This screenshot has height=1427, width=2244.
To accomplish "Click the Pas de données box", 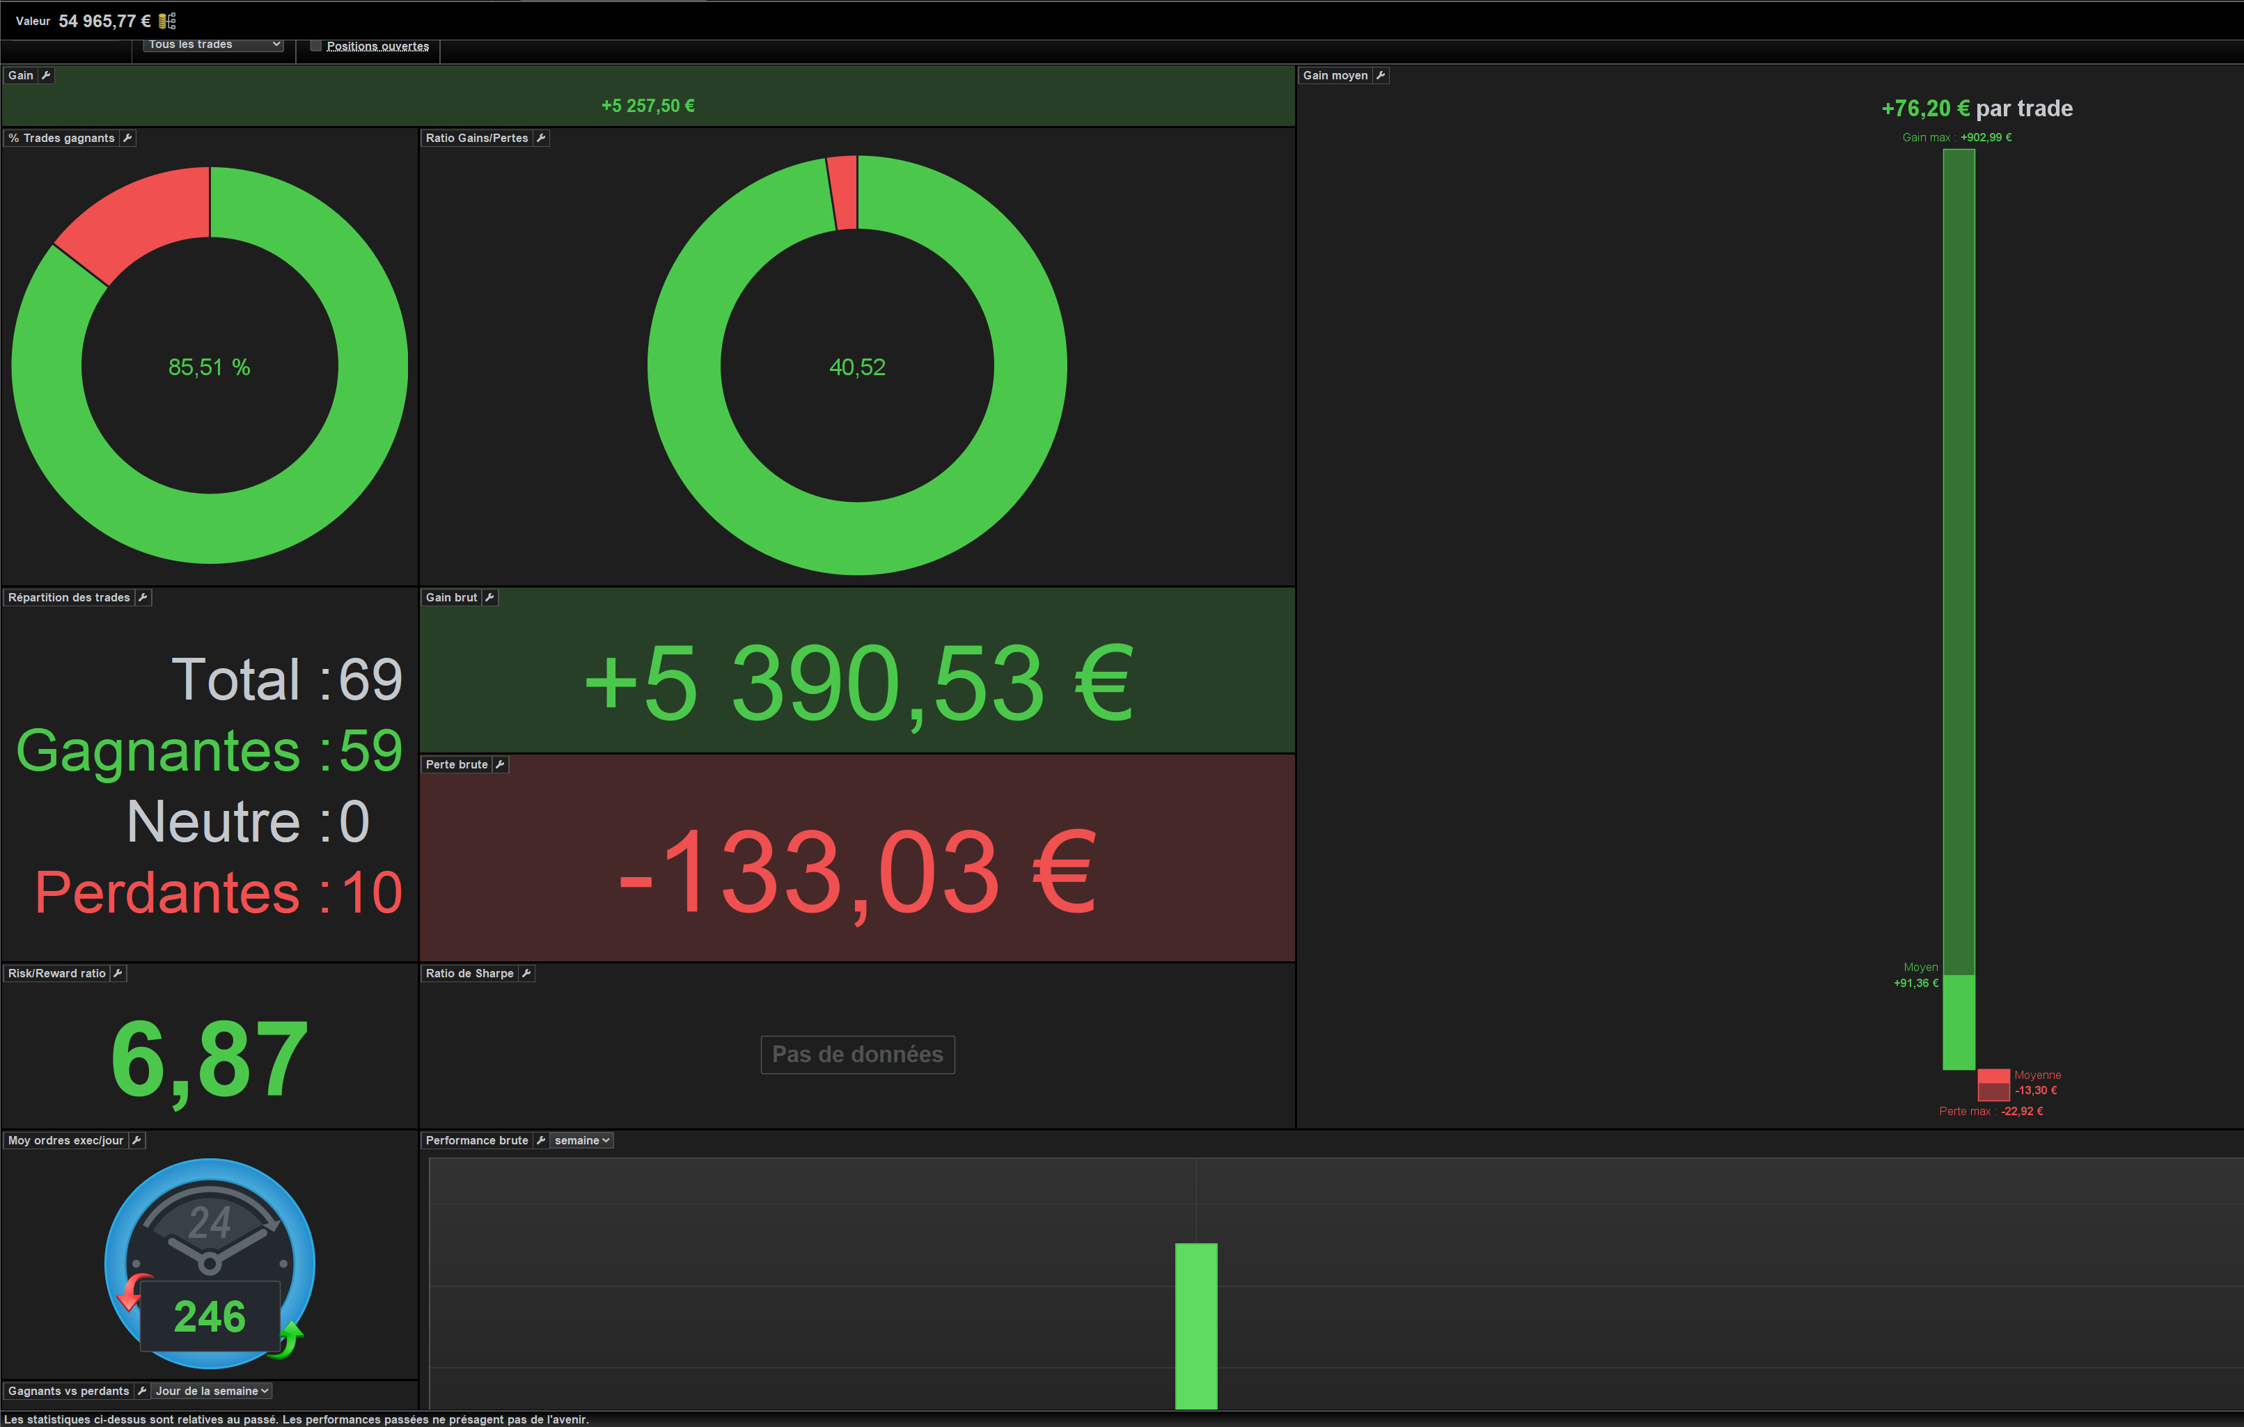I will coord(857,1055).
